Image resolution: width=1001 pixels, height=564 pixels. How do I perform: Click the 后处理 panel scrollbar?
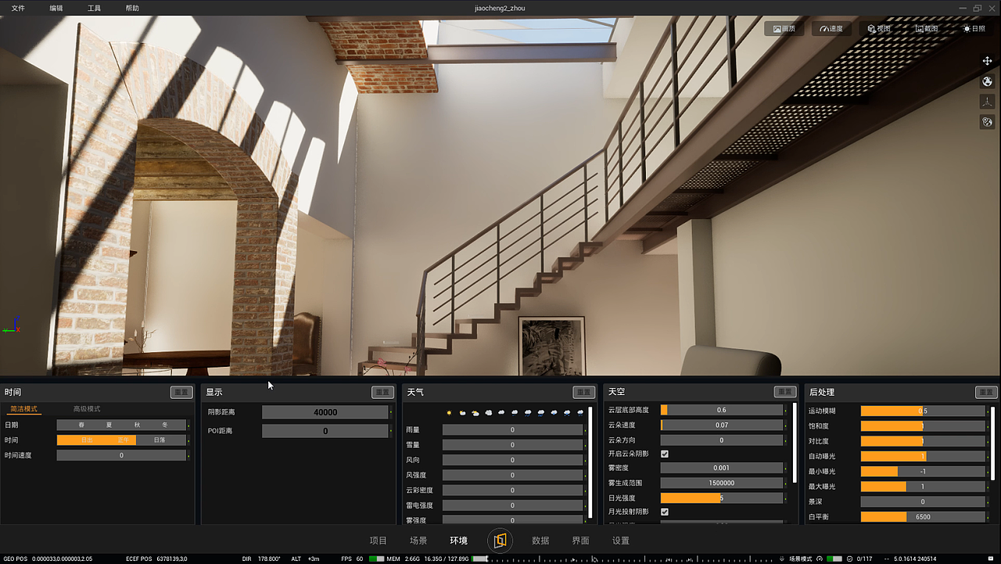click(994, 443)
